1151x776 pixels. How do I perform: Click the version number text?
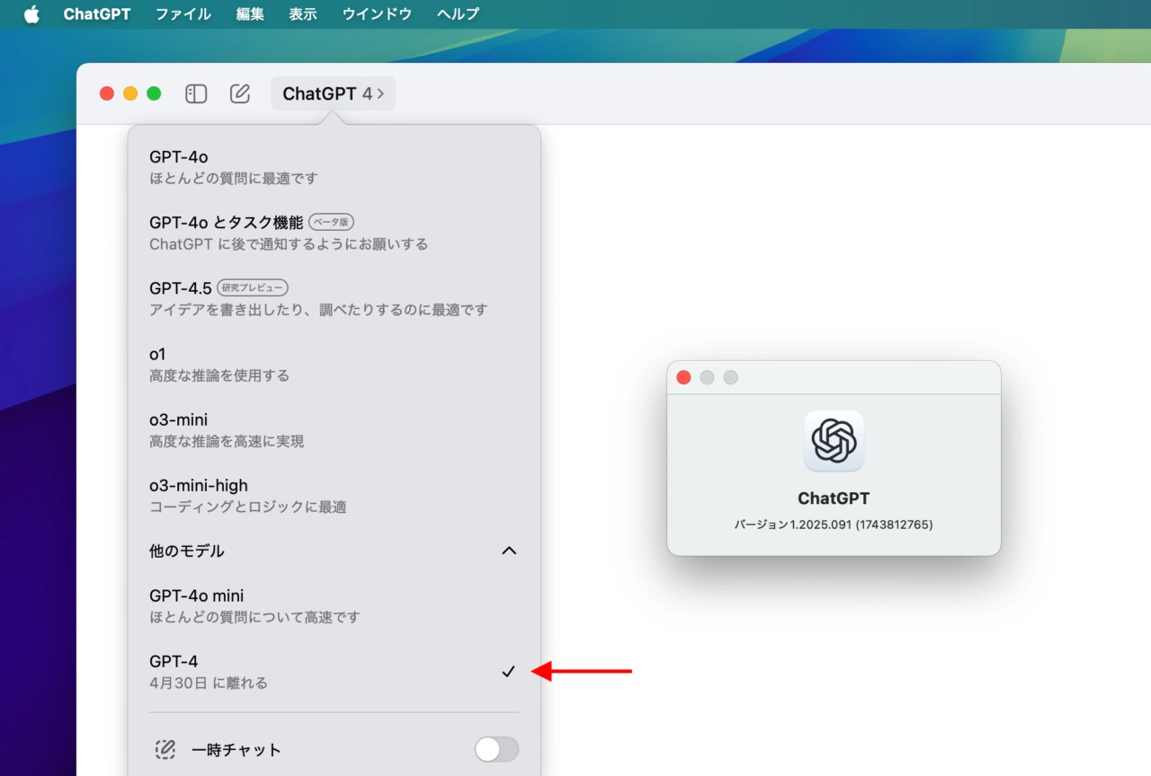point(834,525)
